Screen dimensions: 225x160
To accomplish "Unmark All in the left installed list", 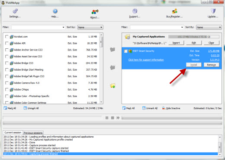I will (x=31, y=108).
